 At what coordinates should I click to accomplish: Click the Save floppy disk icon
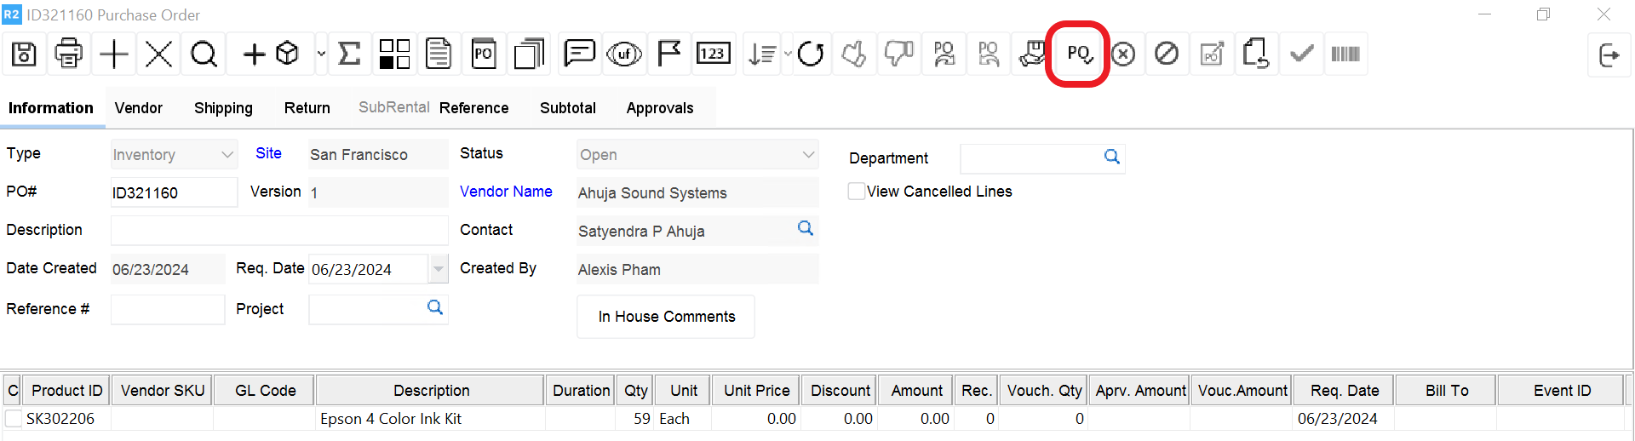click(24, 54)
